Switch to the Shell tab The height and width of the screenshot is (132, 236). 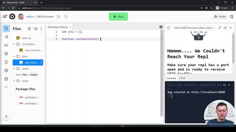(x=182, y=78)
